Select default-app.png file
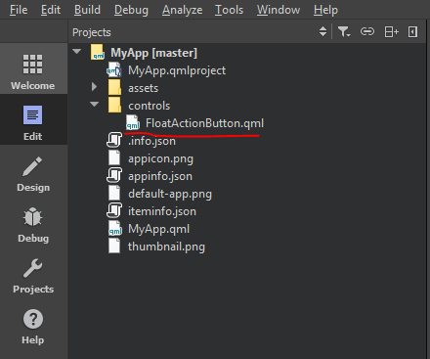The width and height of the screenshot is (430, 359). tap(170, 194)
